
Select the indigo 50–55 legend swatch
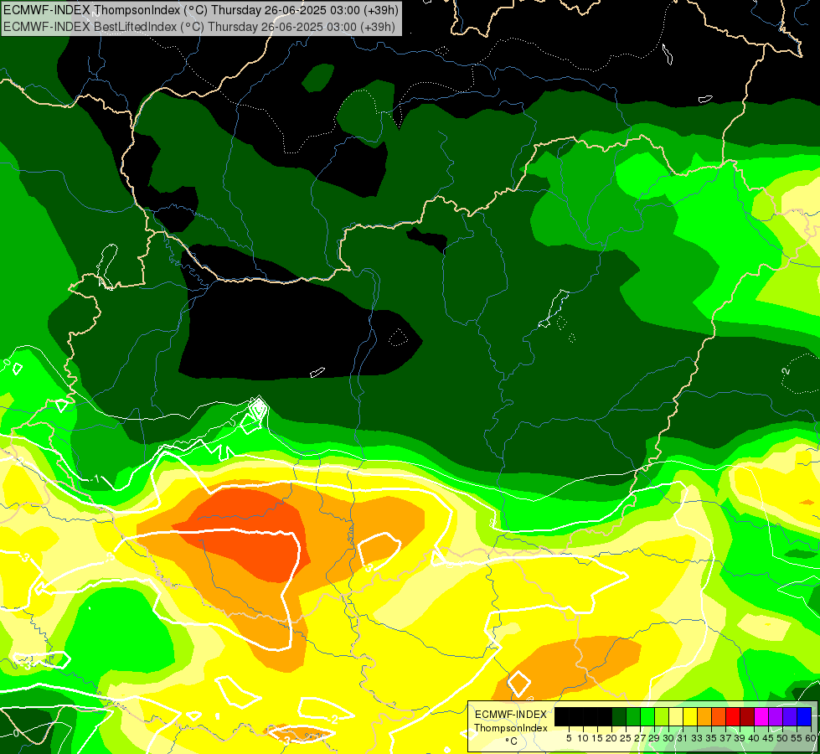point(790,716)
